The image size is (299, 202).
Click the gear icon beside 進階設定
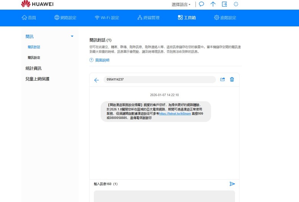pyautogui.click(x=217, y=18)
